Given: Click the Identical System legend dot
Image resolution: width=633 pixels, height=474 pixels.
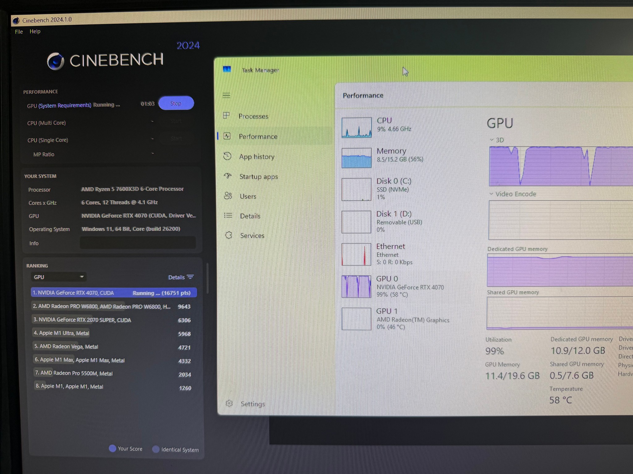Looking at the screenshot, I should tap(156, 449).
